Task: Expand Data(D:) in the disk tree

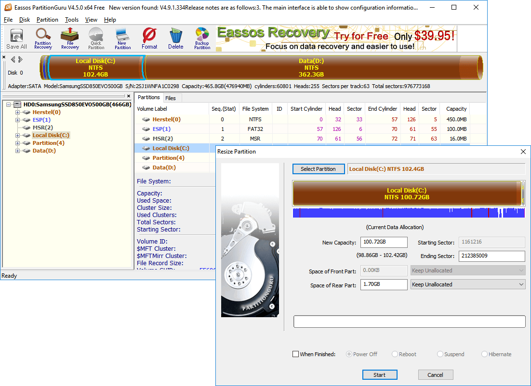Action: tap(17, 151)
